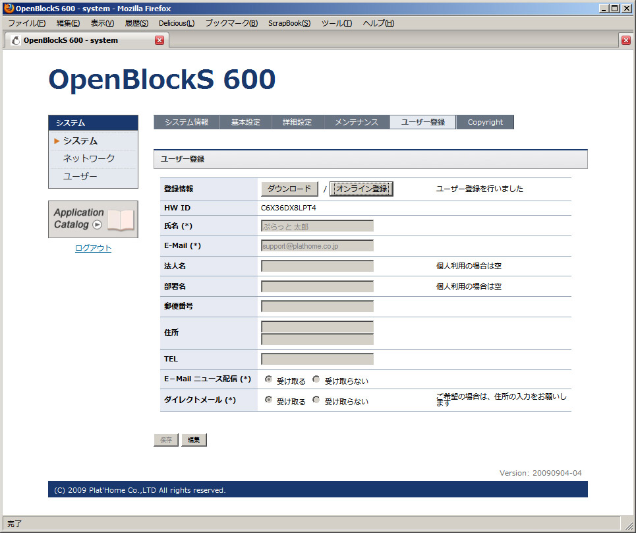Image resolution: width=636 pixels, height=533 pixels.
Task: Select 受け取る for ダイレクトメール
Action: click(268, 400)
